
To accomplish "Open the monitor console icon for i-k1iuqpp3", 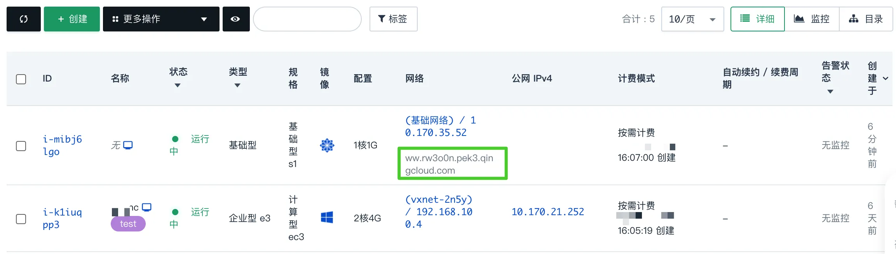I will 146,207.
